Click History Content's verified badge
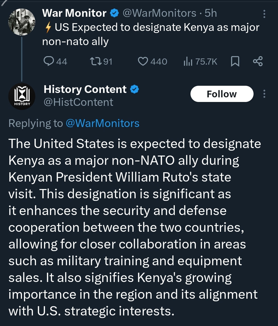This screenshot has height=326, width=278. [134, 89]
